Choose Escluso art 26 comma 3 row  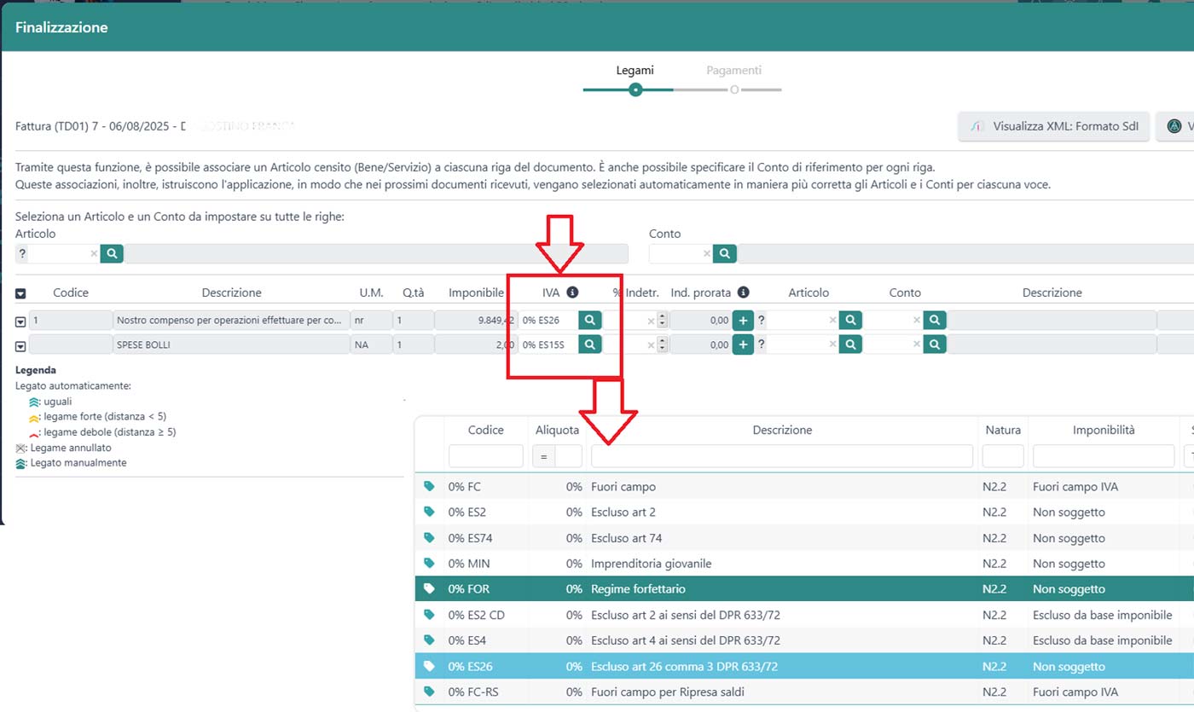point(684,666)
